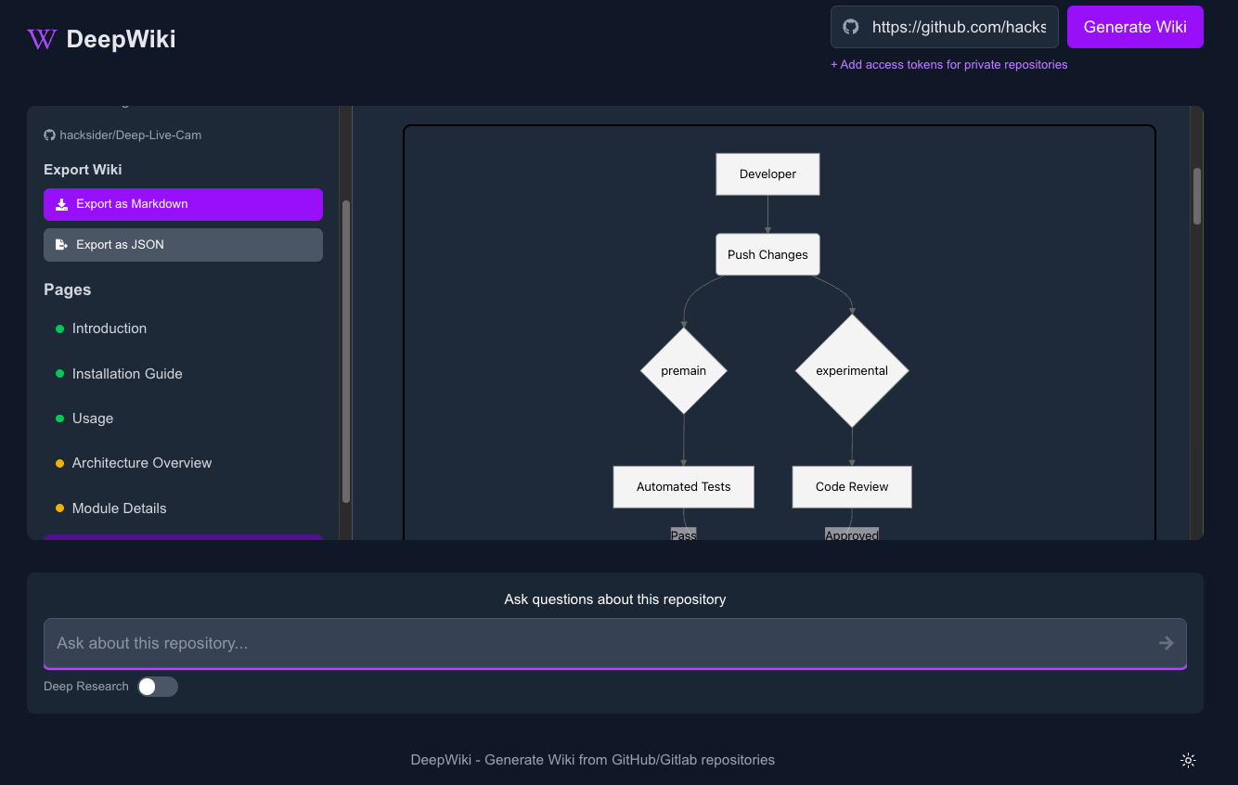Click the GitHub icon in the URL bar
This screenshot has height=785, width=1238.
(850, 27)
